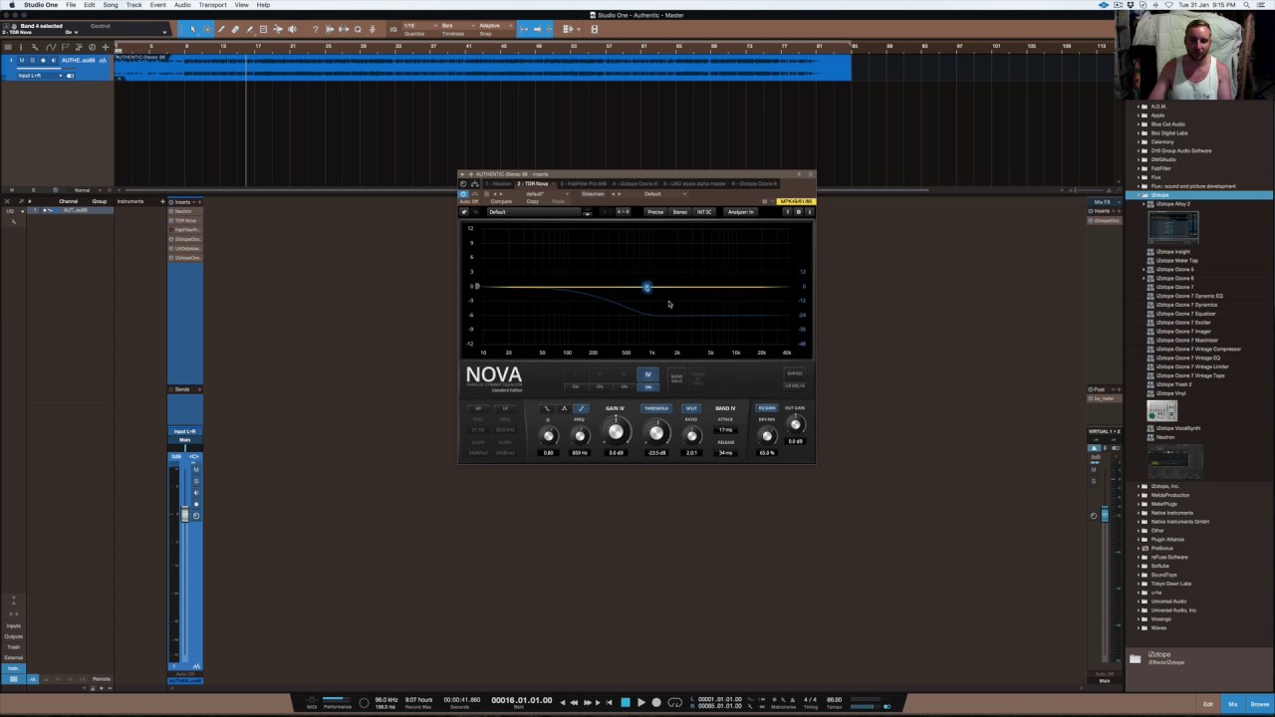The height and width of the screenshot is (717, 1275).
Task: Arm record on track 1
Action: (43, 60)
